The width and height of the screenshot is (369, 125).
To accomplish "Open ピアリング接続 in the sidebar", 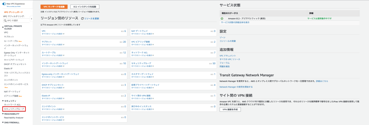I will point(11,96).
